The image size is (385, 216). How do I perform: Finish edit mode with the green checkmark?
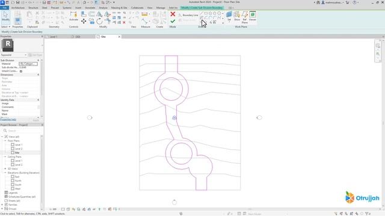tap(173, 22)
